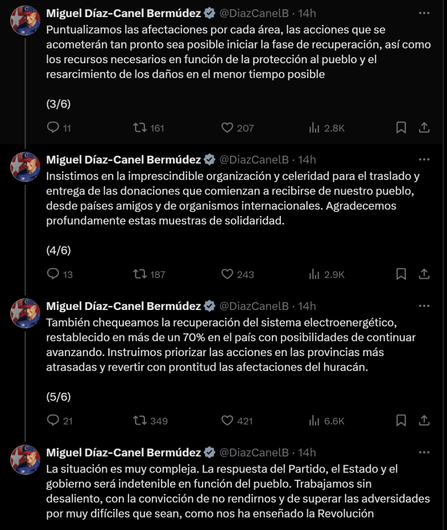The width and height of the screenshot is (447, 530).
Task: Click the Miguel Díaz-Canel Bermúdez name on the first tweet
Action: [124, 13]
